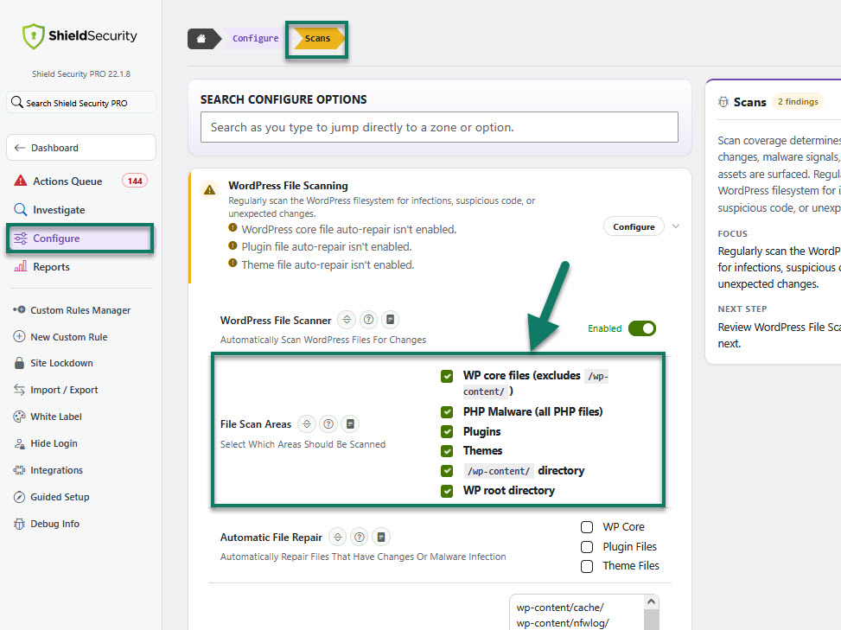841x630 pixels.
Task: Open Custom Rules Manager link
Action: click(81, 310)
